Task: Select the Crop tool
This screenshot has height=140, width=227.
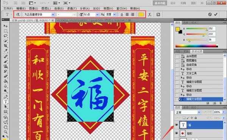Action: pyautogui.click(x=6, y=46)
